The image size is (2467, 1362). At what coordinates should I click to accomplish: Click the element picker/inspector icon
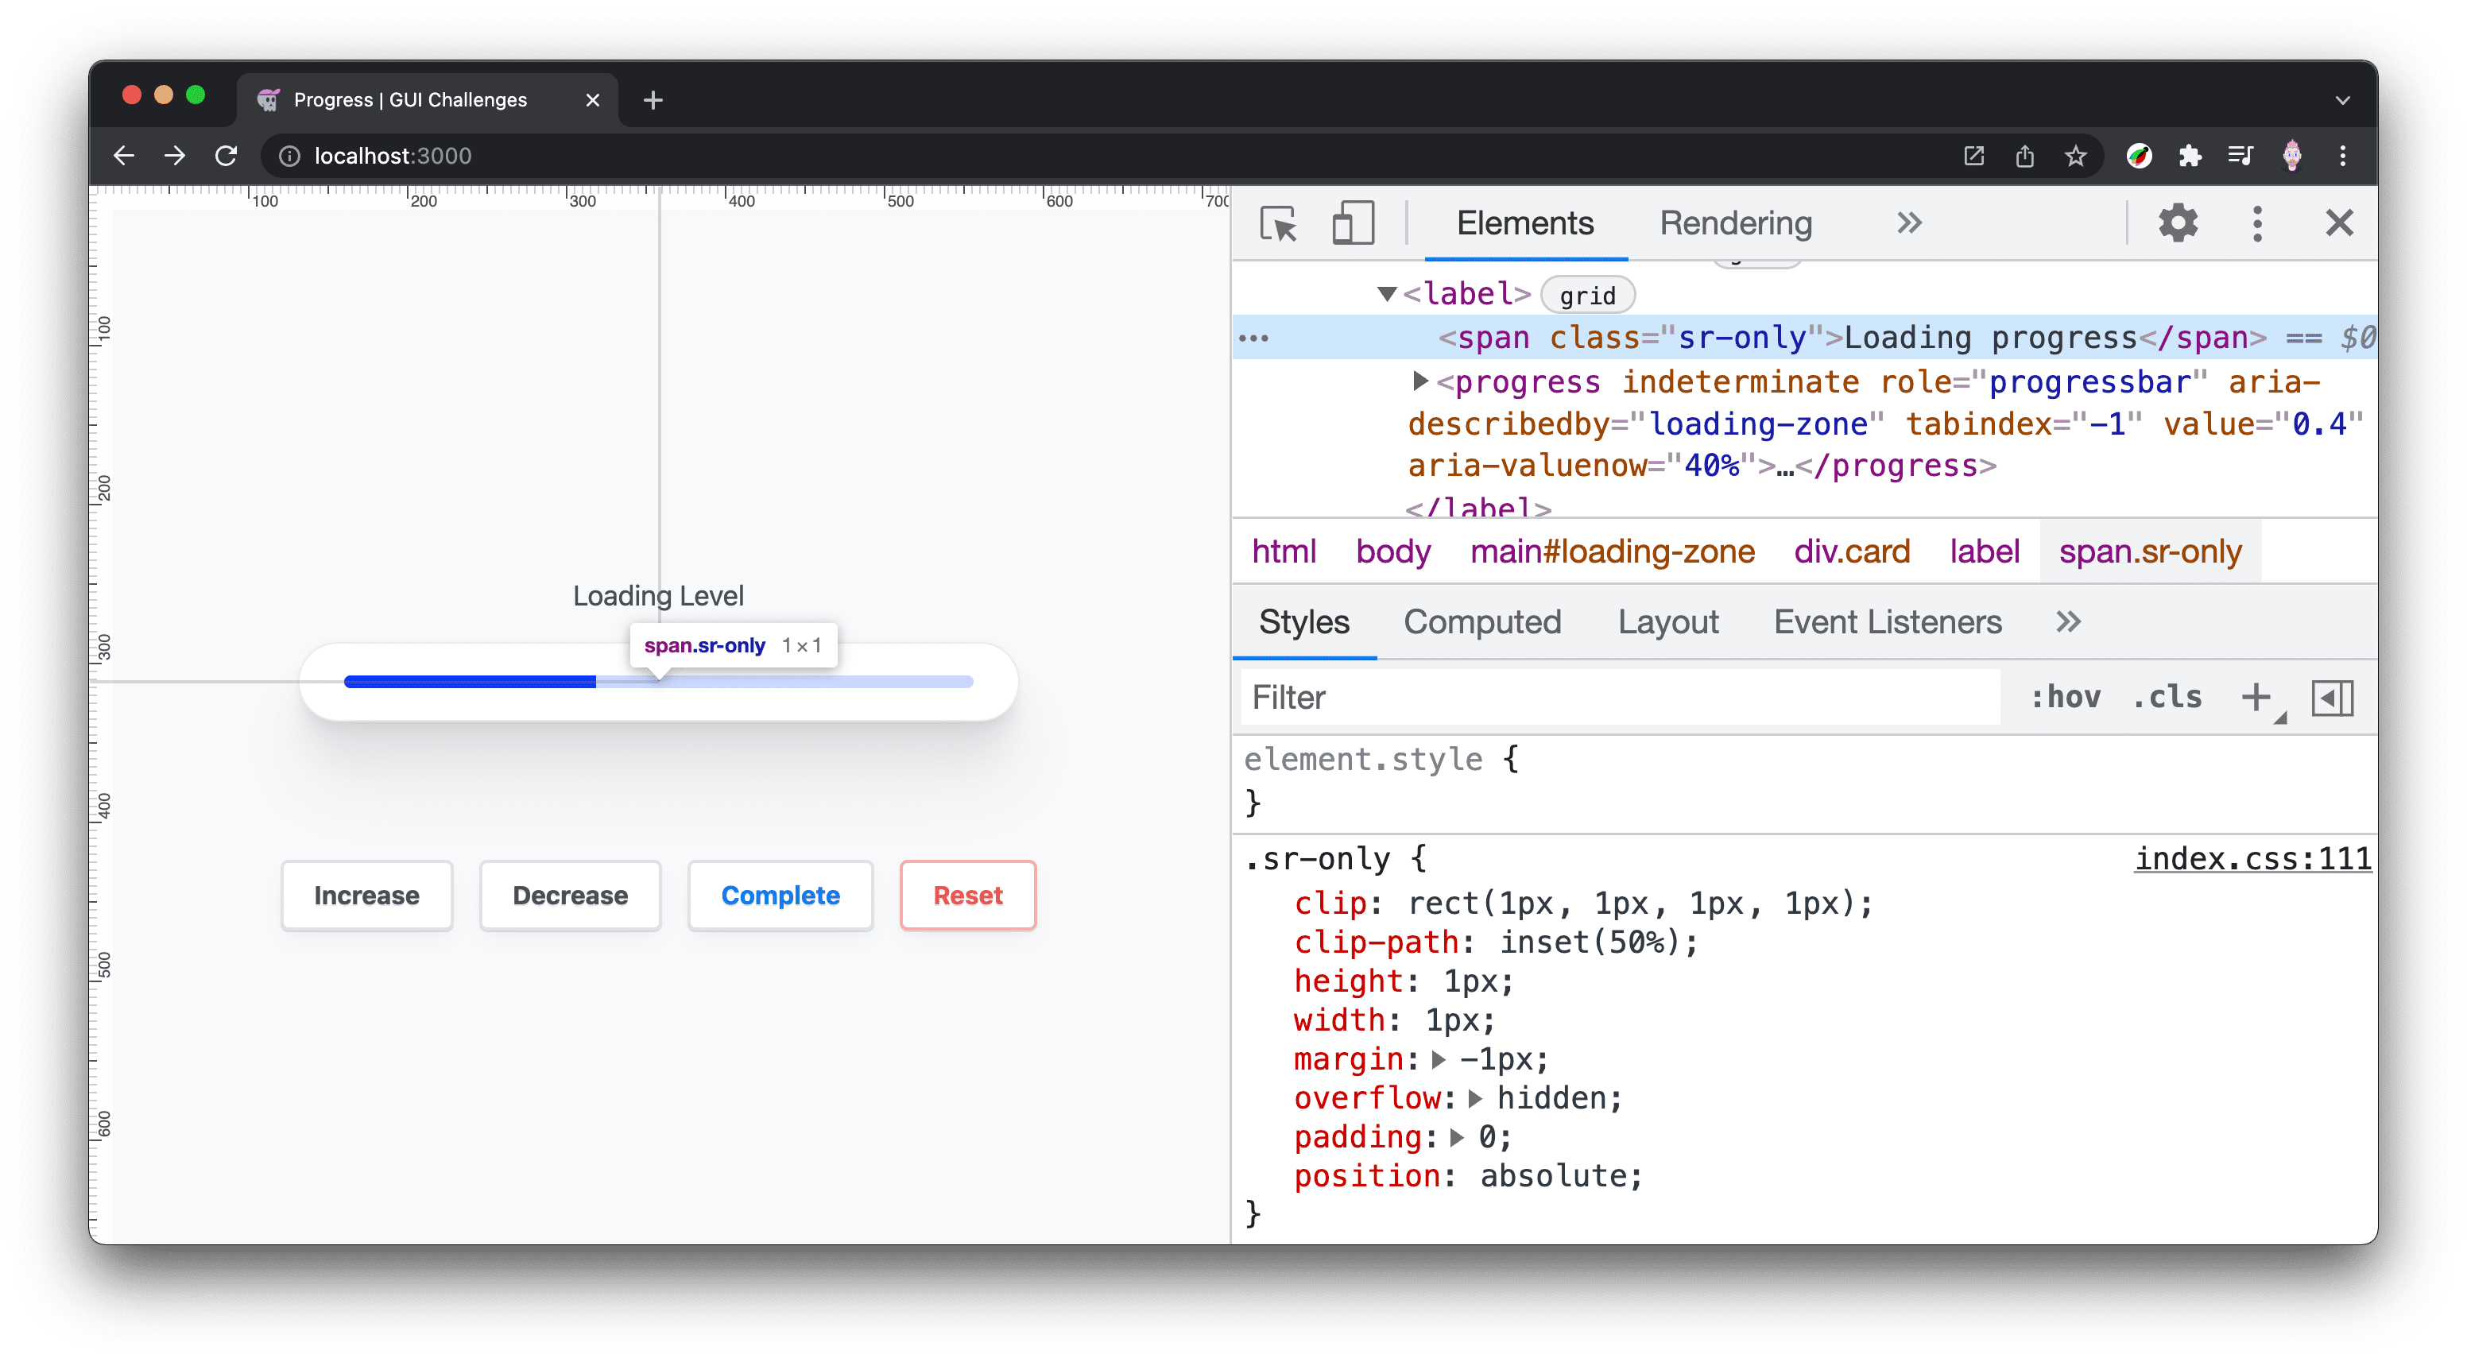click(1280, 225)
